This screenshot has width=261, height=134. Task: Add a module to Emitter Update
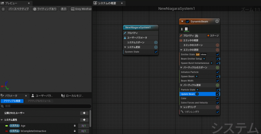217,50
